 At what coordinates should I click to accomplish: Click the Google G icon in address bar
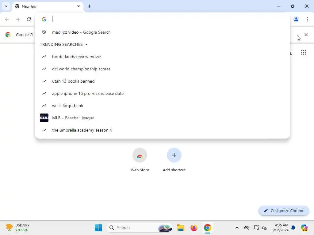coord(44,19)
